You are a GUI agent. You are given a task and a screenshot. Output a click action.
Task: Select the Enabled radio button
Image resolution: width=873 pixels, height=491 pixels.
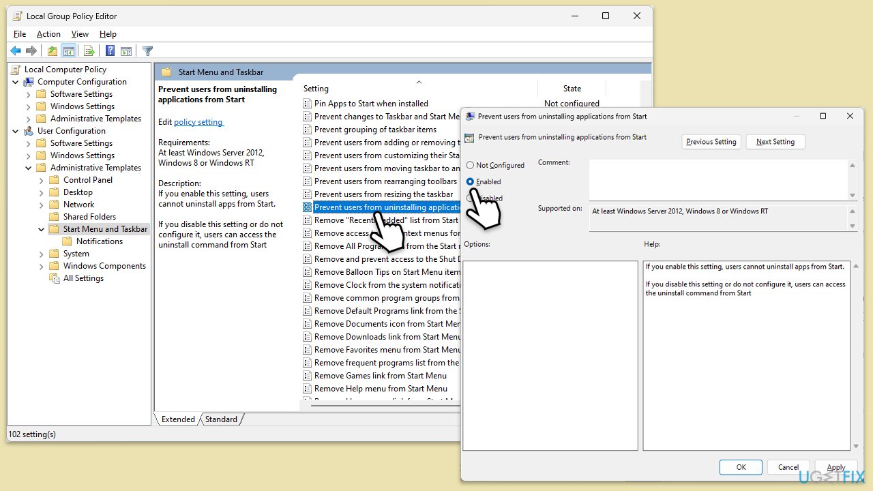[470, 181]
